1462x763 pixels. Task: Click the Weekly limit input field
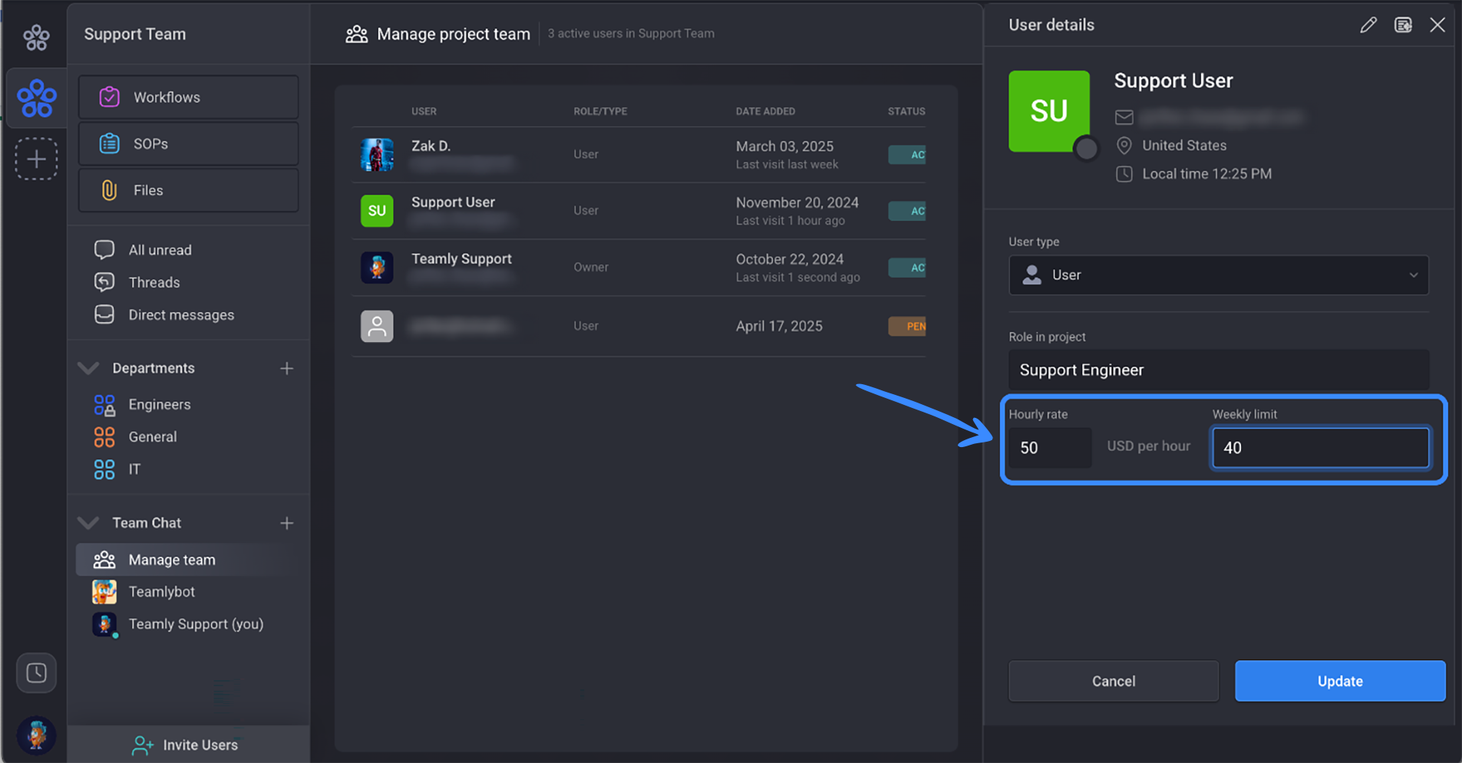[1320, 448]
